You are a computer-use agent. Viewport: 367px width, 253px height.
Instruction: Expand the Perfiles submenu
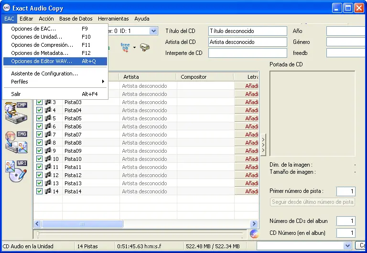[x=55, y=82]
